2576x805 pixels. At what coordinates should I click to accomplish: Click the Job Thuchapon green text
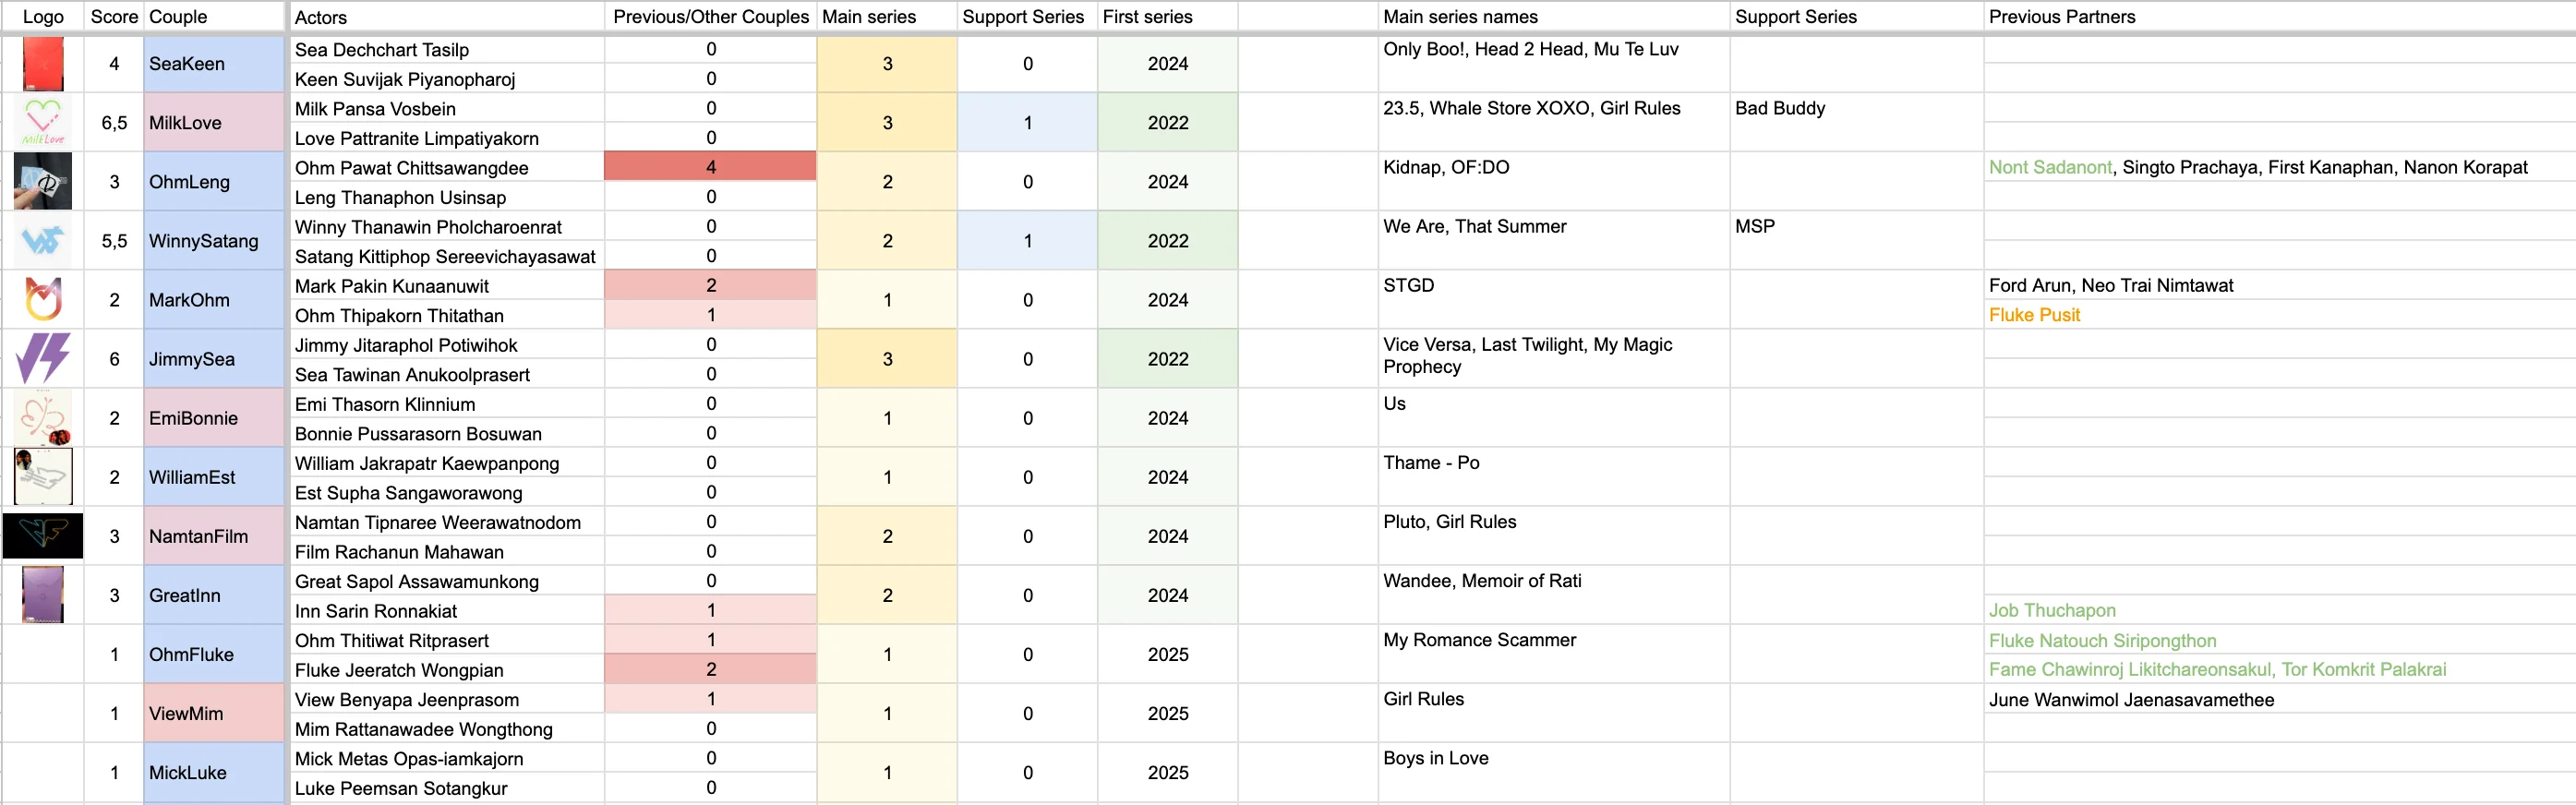2052,610
